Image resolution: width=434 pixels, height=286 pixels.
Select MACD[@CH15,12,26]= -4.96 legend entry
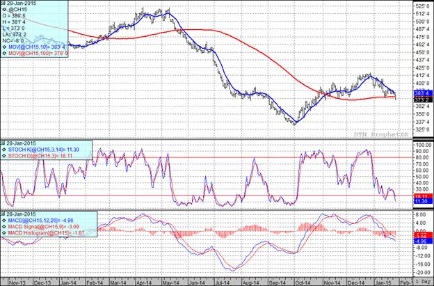[x=40, y=221]
